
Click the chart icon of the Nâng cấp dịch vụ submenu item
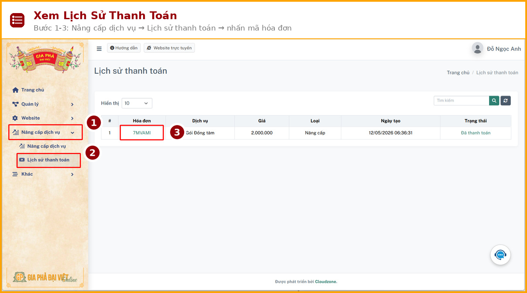[22, 146]
